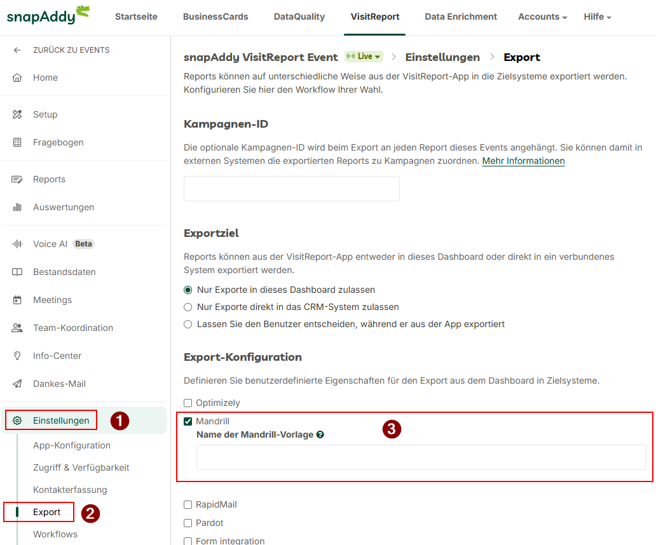Viewport: 656px width, 545px height.
Task: Open the Export settings subsection
Action: [47, 512]
